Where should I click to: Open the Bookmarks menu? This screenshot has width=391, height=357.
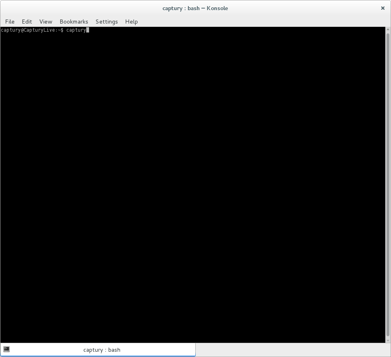point(74,22)
